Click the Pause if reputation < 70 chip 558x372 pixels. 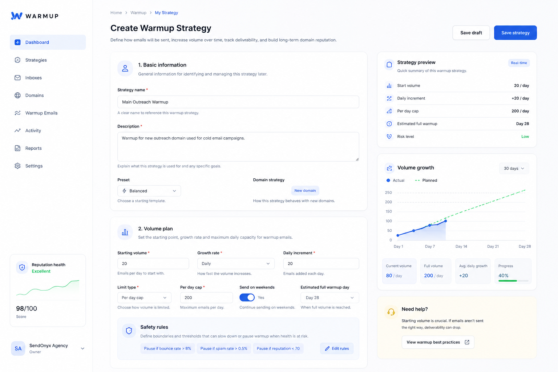(x=278, y=348)
